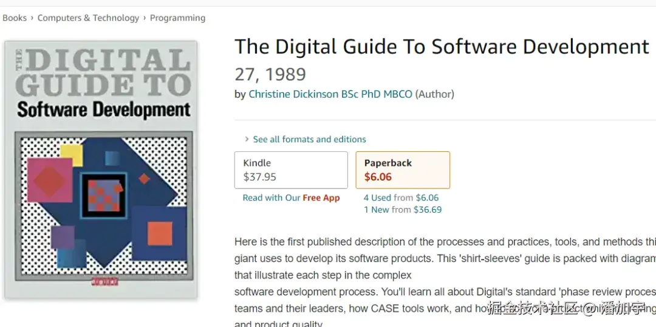View the 1 New from $36.69 offer
Image resolution: width=656 pixels, height=327 pixels.
click(x=403, y=209)
